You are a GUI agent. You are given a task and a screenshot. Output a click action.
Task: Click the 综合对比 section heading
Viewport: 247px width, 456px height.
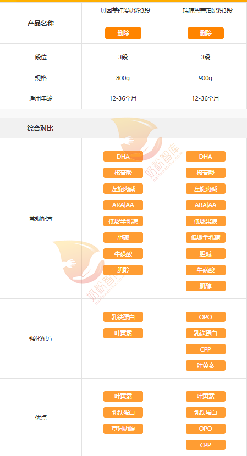[x=40, y=128]
